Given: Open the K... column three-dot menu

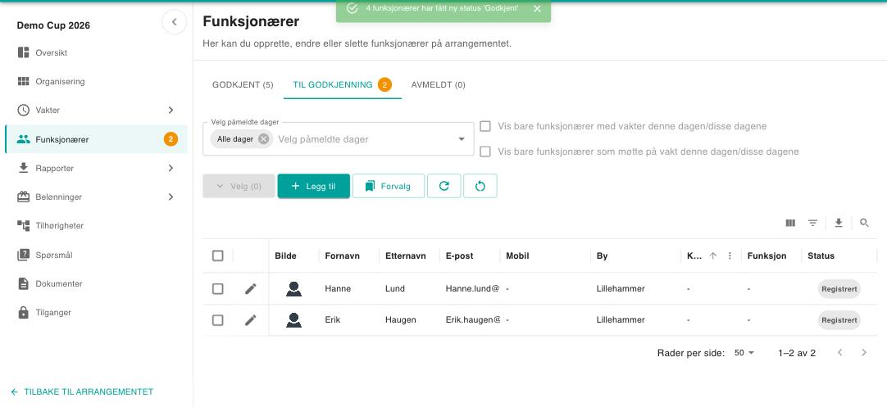Looking at the screenshot, I should click(x=730, y=256).
